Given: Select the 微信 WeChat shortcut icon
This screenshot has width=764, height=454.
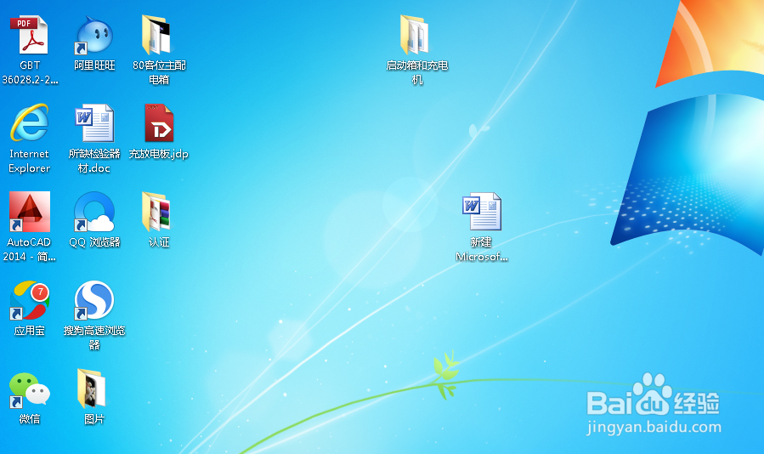Looking at the screenshot, I should [30, 390].
